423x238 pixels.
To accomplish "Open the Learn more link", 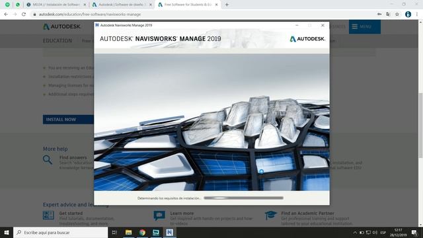I will point(182,213).
